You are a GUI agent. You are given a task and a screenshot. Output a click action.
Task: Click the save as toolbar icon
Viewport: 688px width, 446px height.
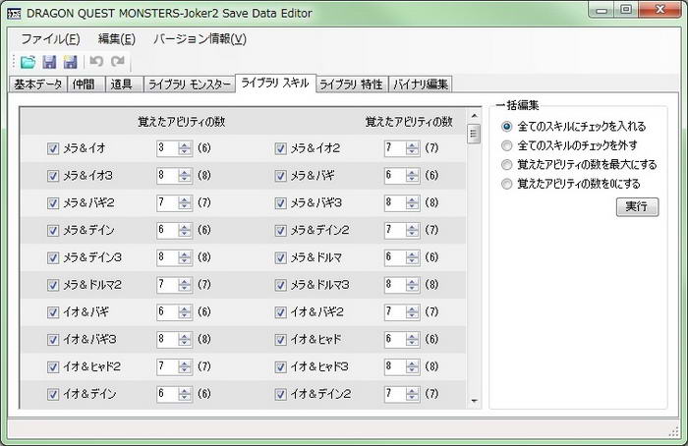tap(69, 62)
